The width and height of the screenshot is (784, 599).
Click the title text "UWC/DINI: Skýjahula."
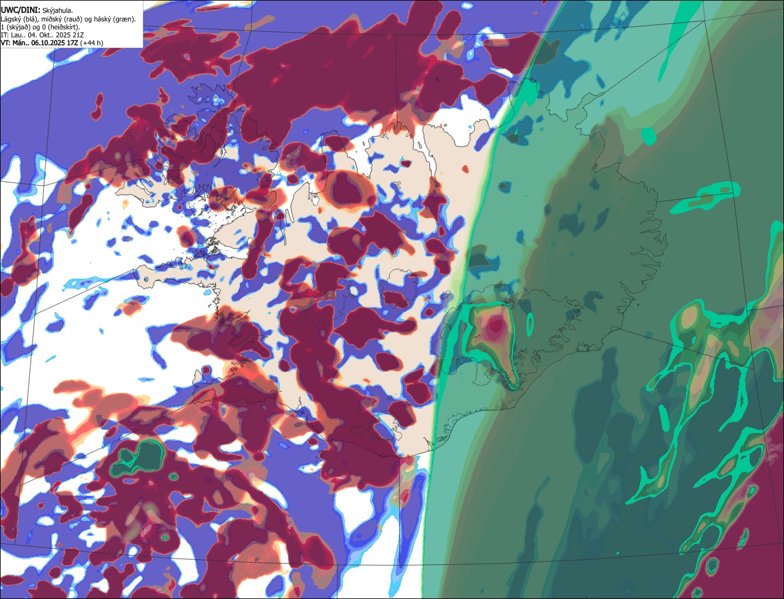[37, 10]
